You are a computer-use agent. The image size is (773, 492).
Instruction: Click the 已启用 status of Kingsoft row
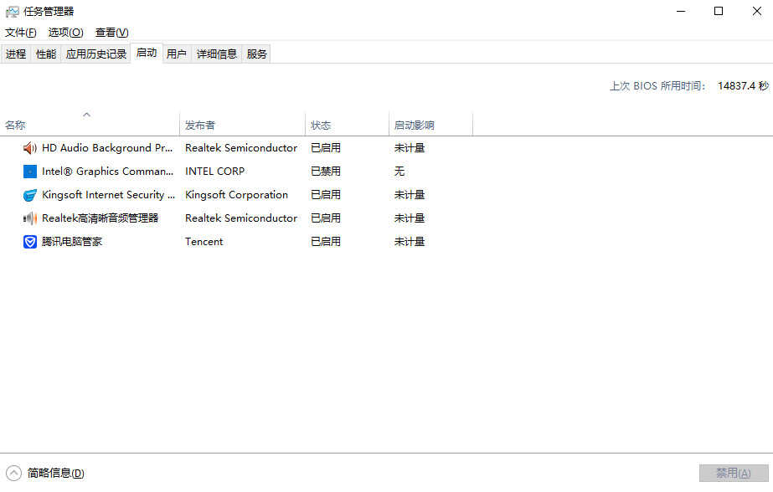coord(326,195)
